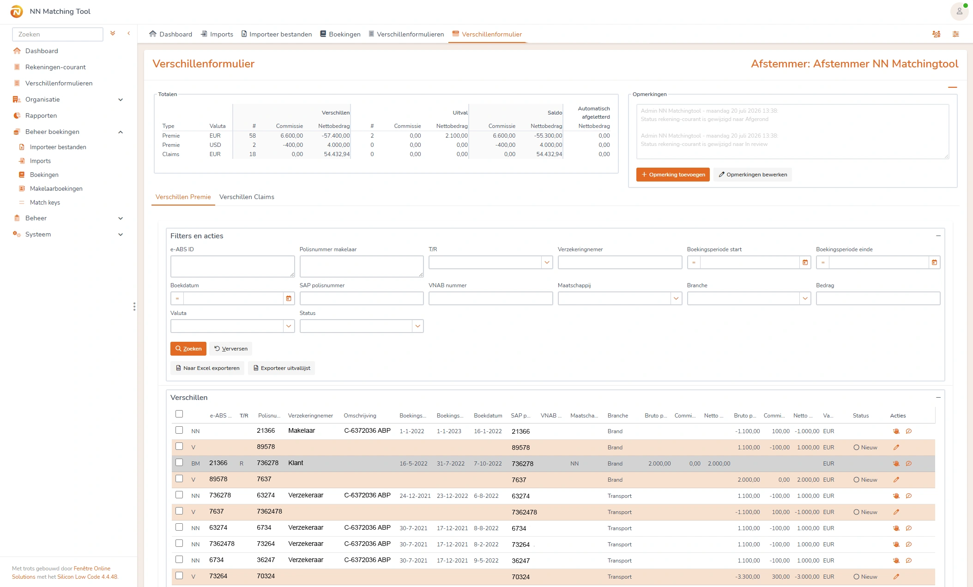Collapse the Verschillen panel
This screenshot has width=973, height=587.
click(938, 397)
